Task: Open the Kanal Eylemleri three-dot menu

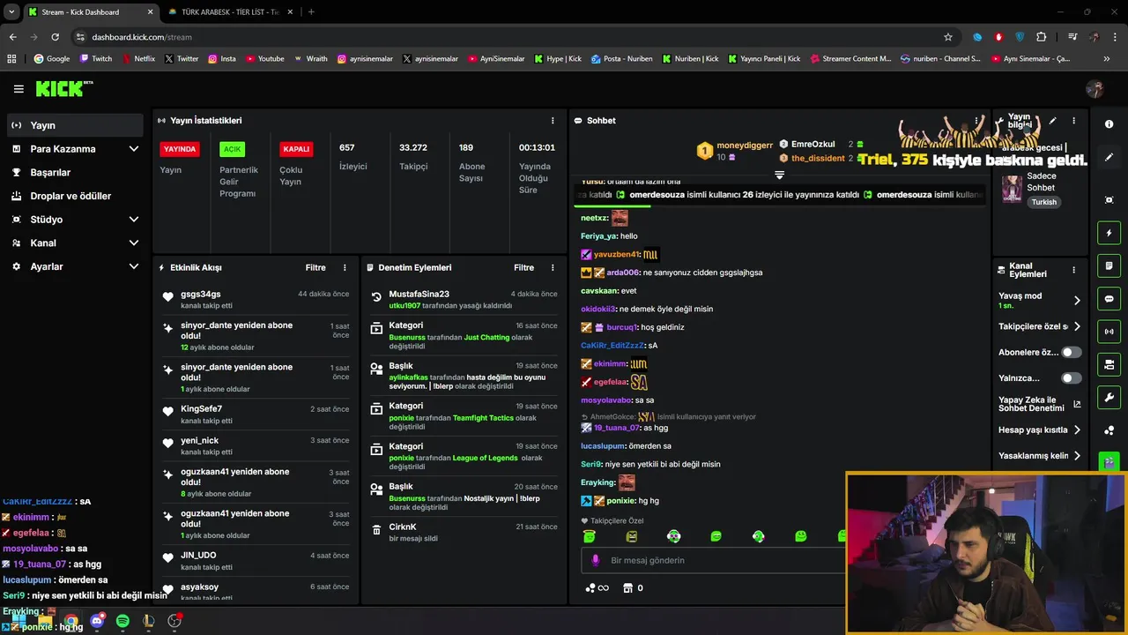Action: [1073, 270]
